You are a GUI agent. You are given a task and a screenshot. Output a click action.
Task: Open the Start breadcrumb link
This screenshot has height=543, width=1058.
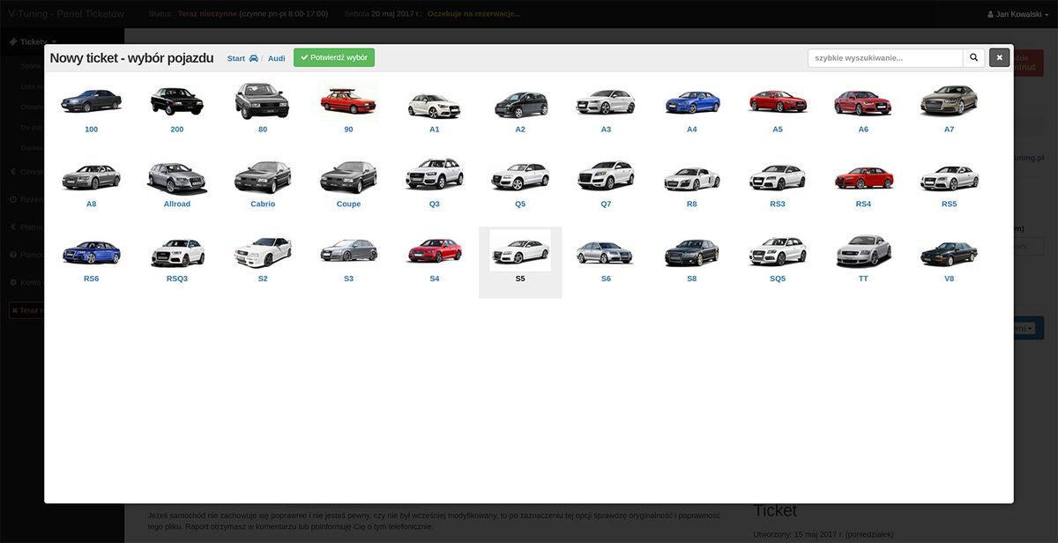point(235,58)
